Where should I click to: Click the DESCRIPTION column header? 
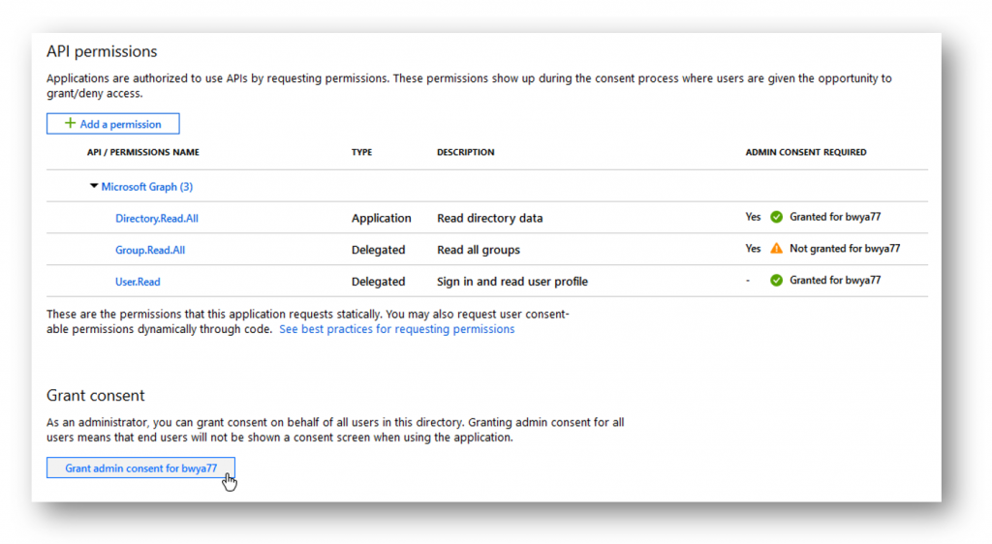coord(466,152)
